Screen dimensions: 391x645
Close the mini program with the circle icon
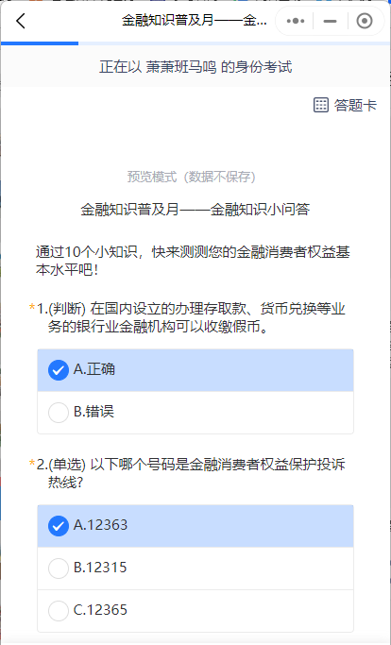pos(365,21)
